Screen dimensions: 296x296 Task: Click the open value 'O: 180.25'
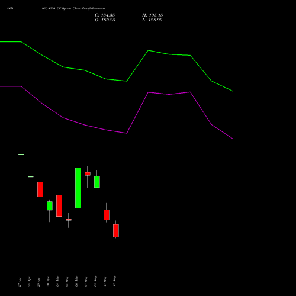point(105,20)
